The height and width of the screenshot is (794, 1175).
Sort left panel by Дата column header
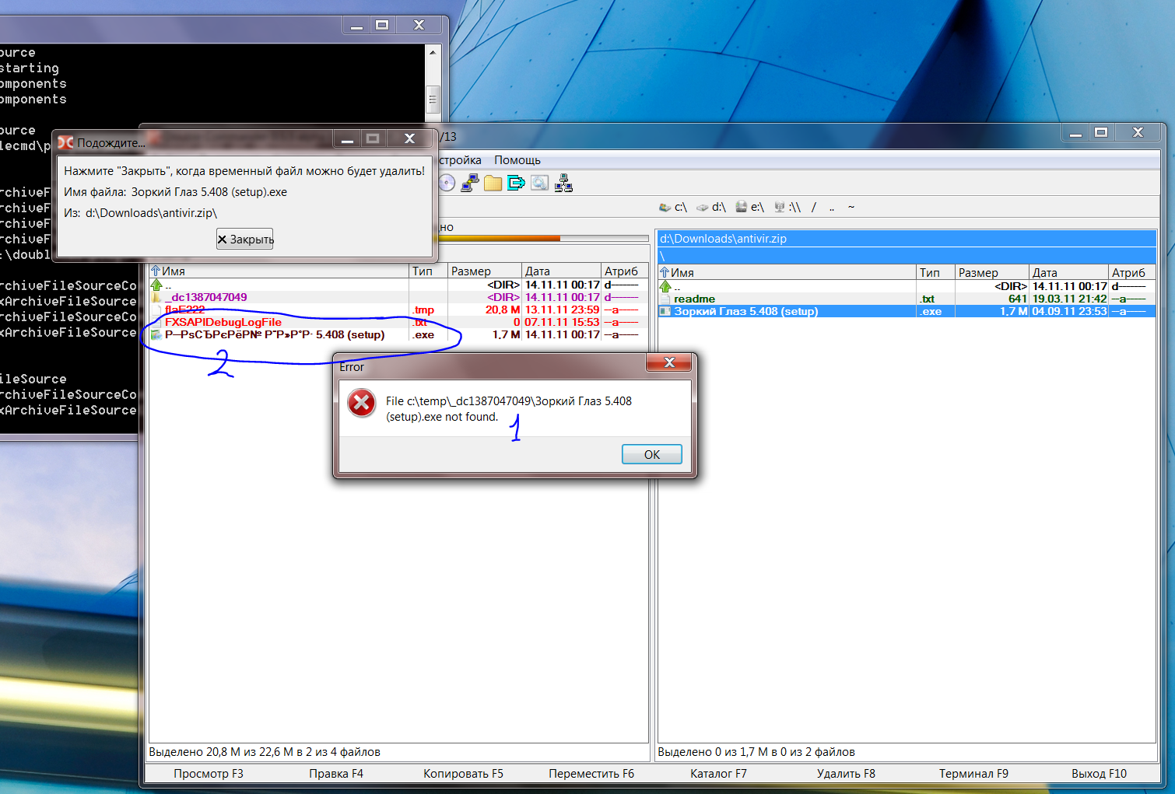(x=538, y=271)
